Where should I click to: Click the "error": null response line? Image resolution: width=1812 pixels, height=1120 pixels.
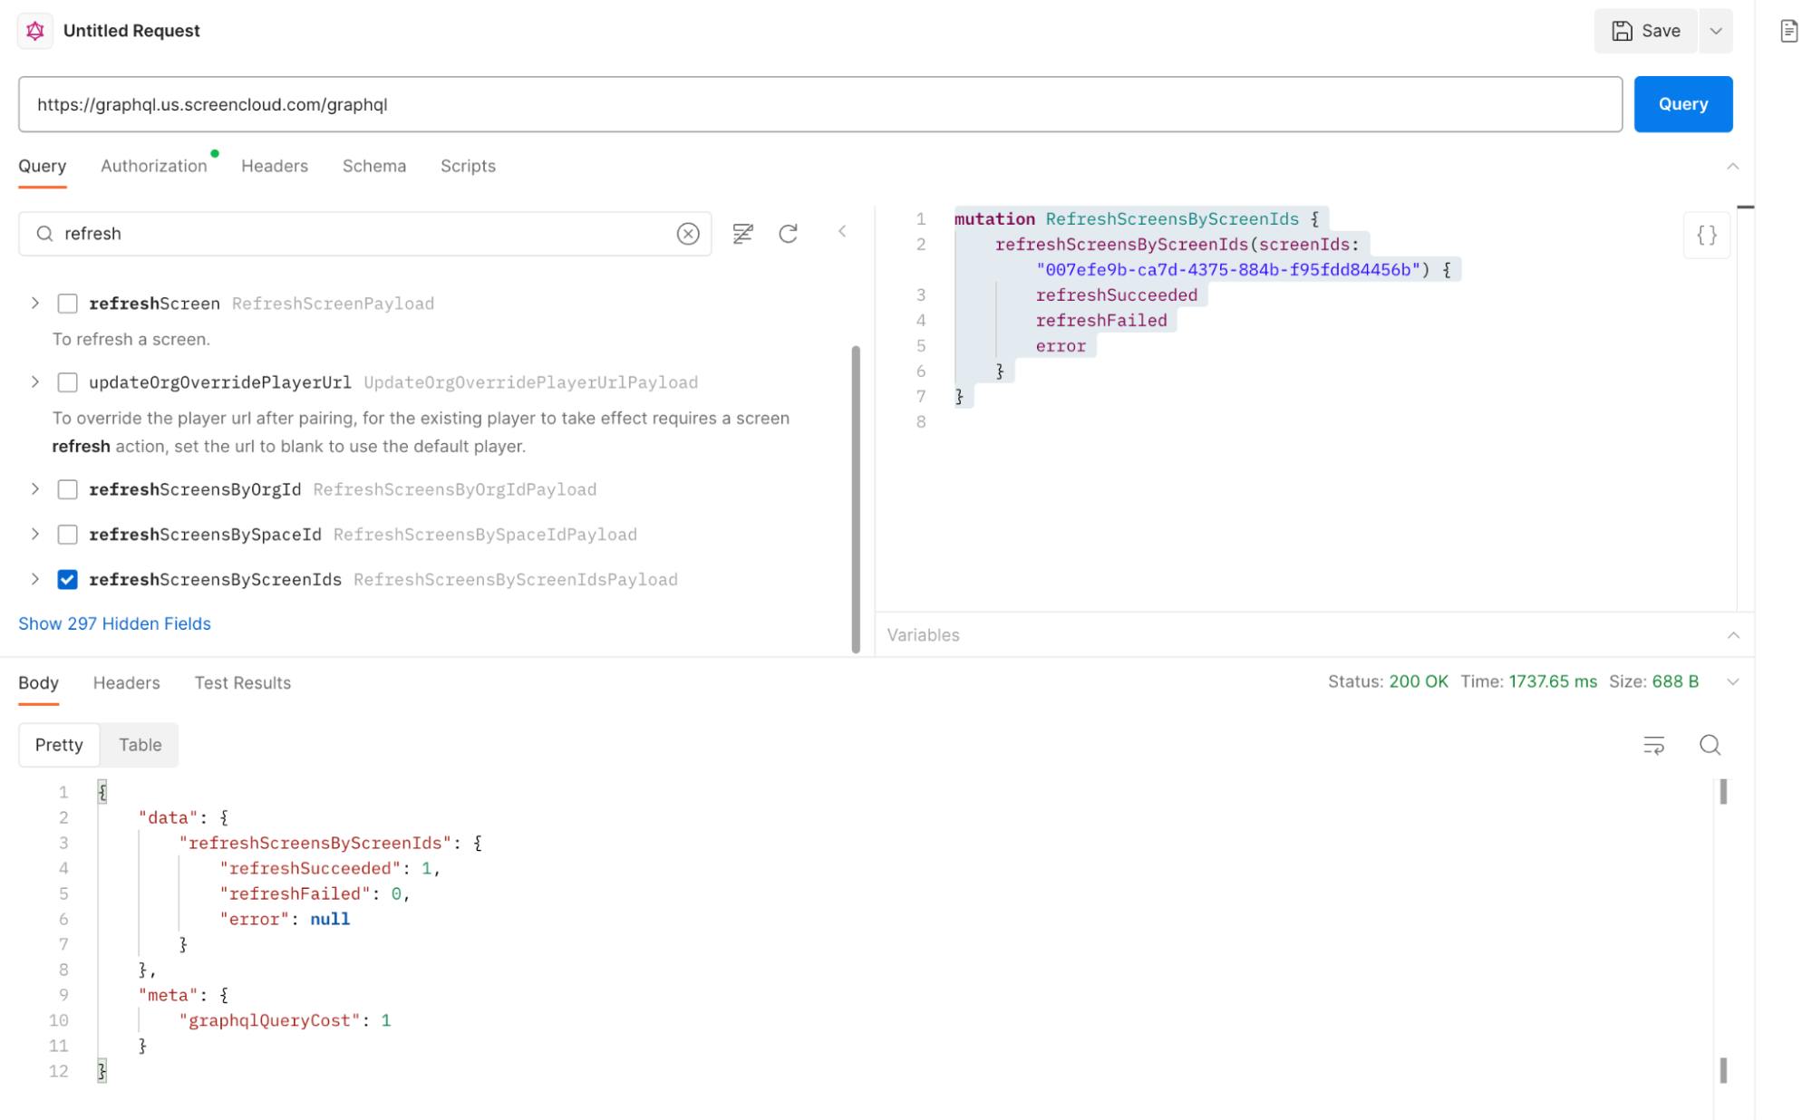284,920
